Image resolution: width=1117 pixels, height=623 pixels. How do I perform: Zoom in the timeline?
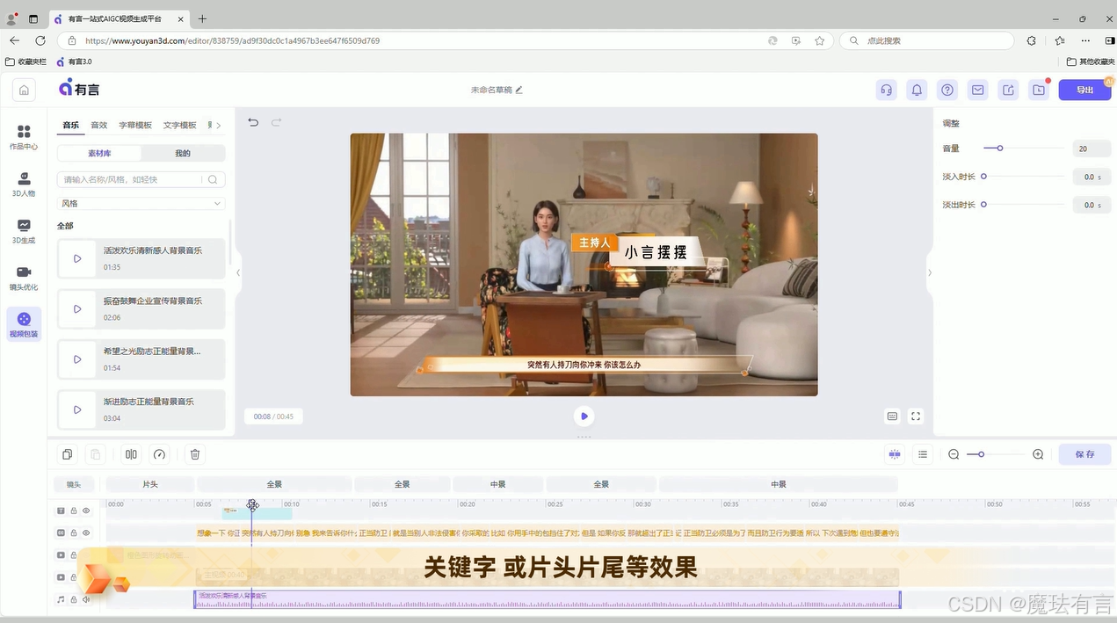tap(1038, 454)
